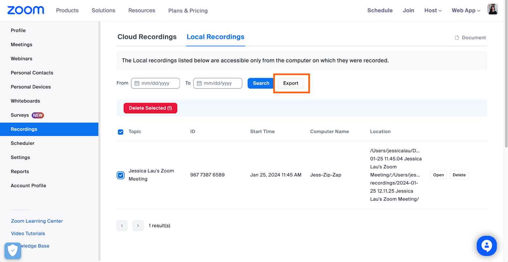The image size is (508, 262).
Task: Open Account Profile in the sidebar
Action: (x=29, y=186)
